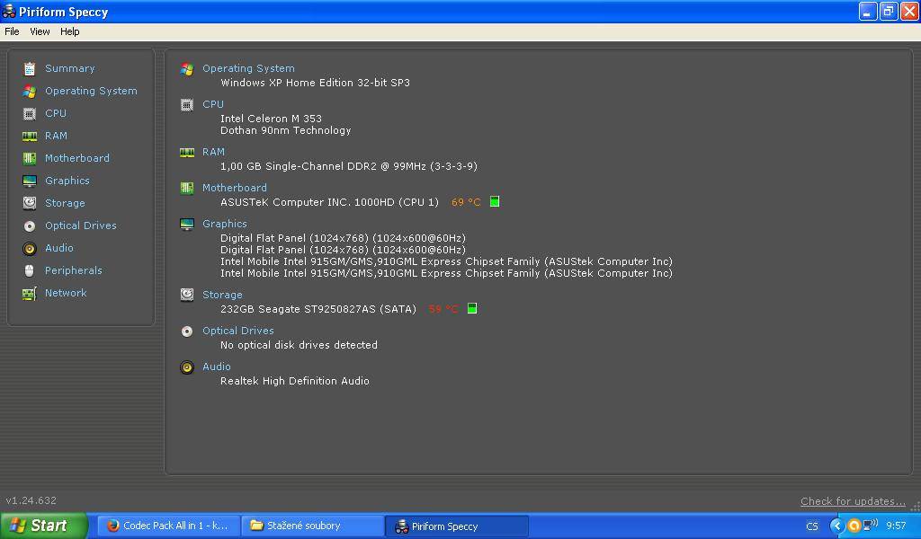Click the Storage hard drive icon in sidebar
This screenshot has height=539, width=921.
(30, 204)
